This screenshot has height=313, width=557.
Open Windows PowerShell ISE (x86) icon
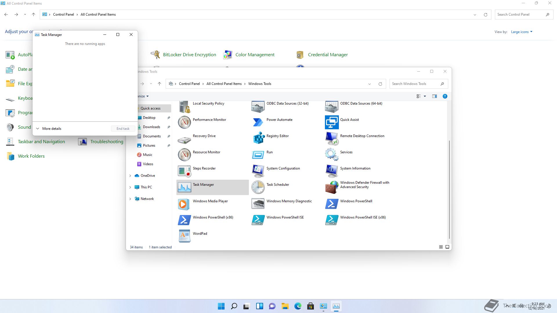pos(332,220)
